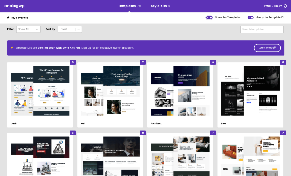The image size is (291, 176).
Task: Click the count badge on Architect kit
Action: coord(213,62)
